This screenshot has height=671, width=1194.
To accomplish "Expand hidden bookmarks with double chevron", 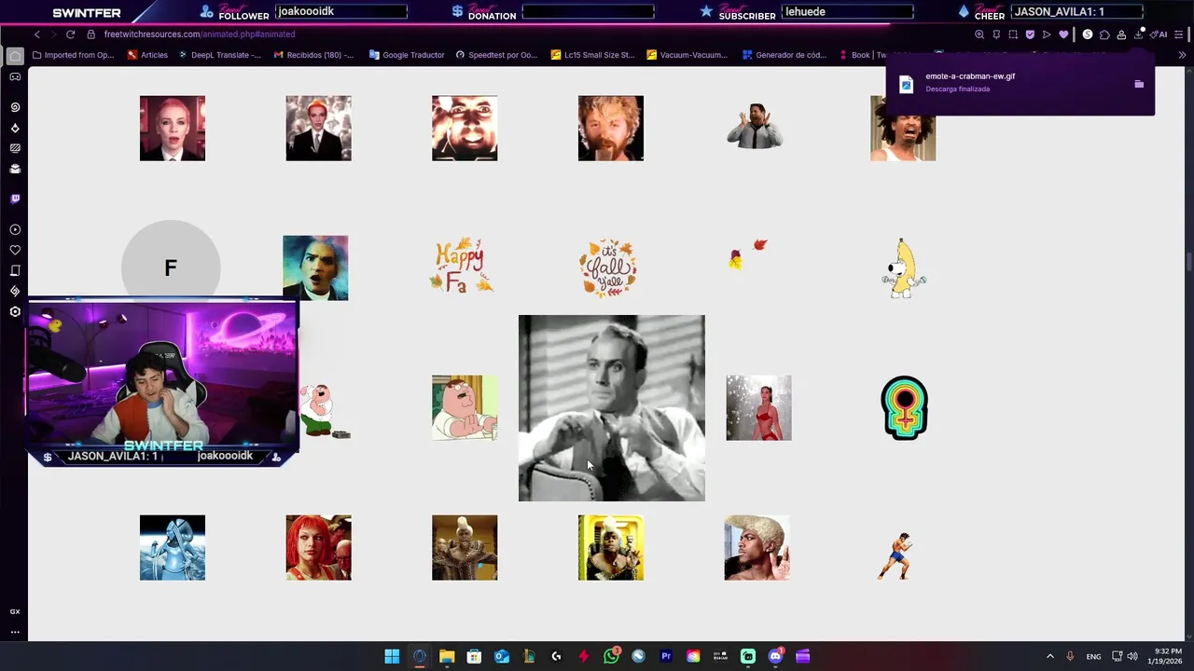I will tap(1182, 55).
